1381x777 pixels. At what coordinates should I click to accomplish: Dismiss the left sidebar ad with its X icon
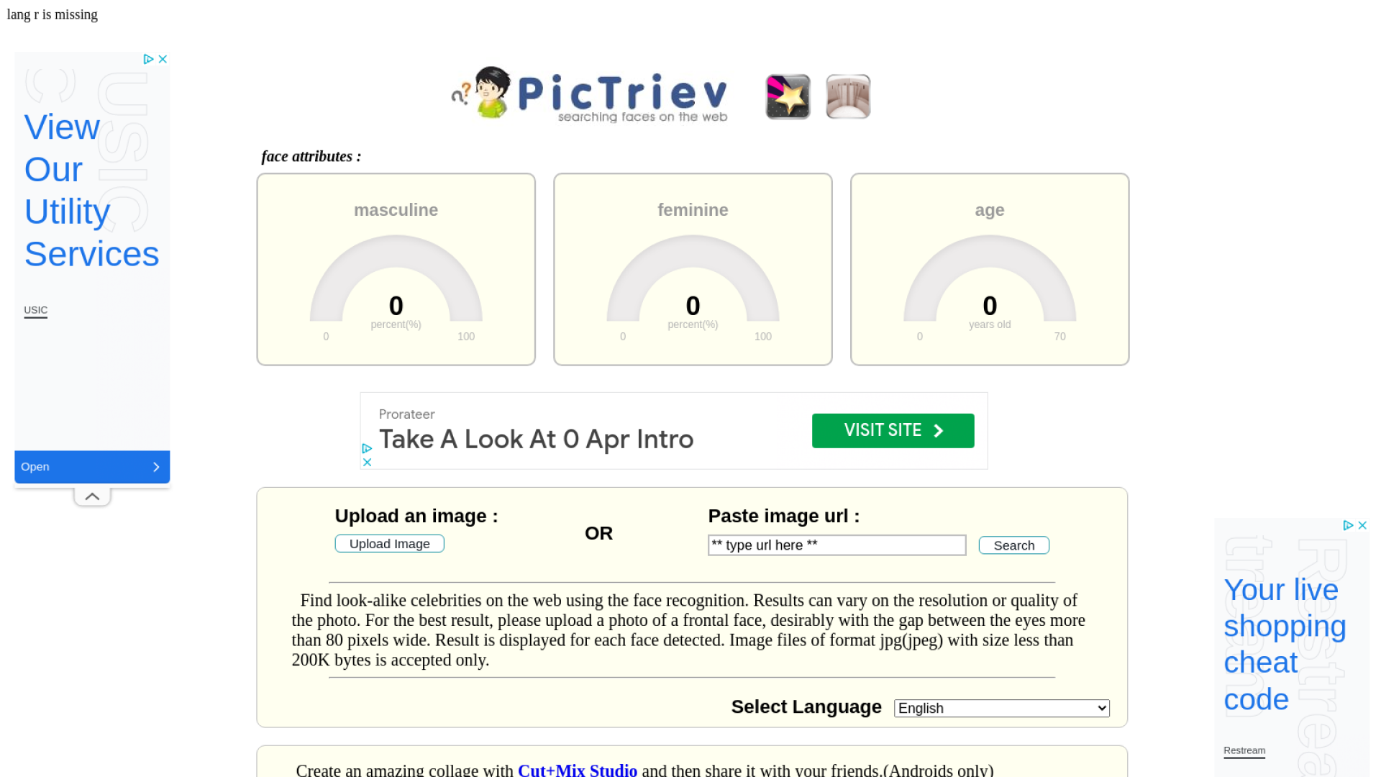tap(163, 59)
